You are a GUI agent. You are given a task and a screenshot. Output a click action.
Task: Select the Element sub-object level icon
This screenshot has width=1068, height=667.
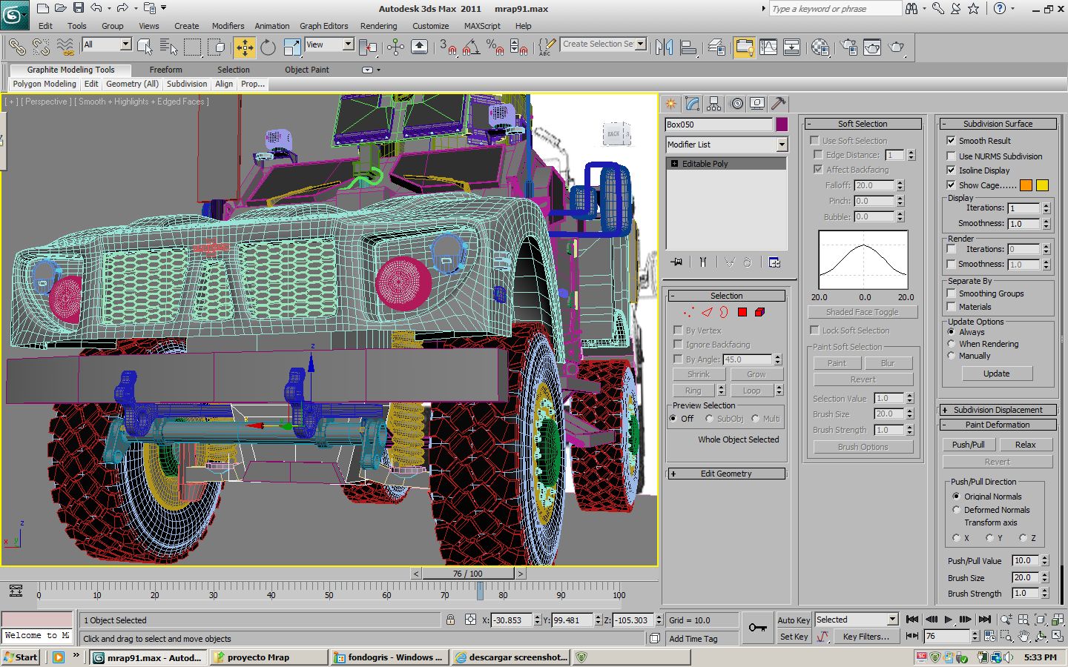[x=759, y=312]
